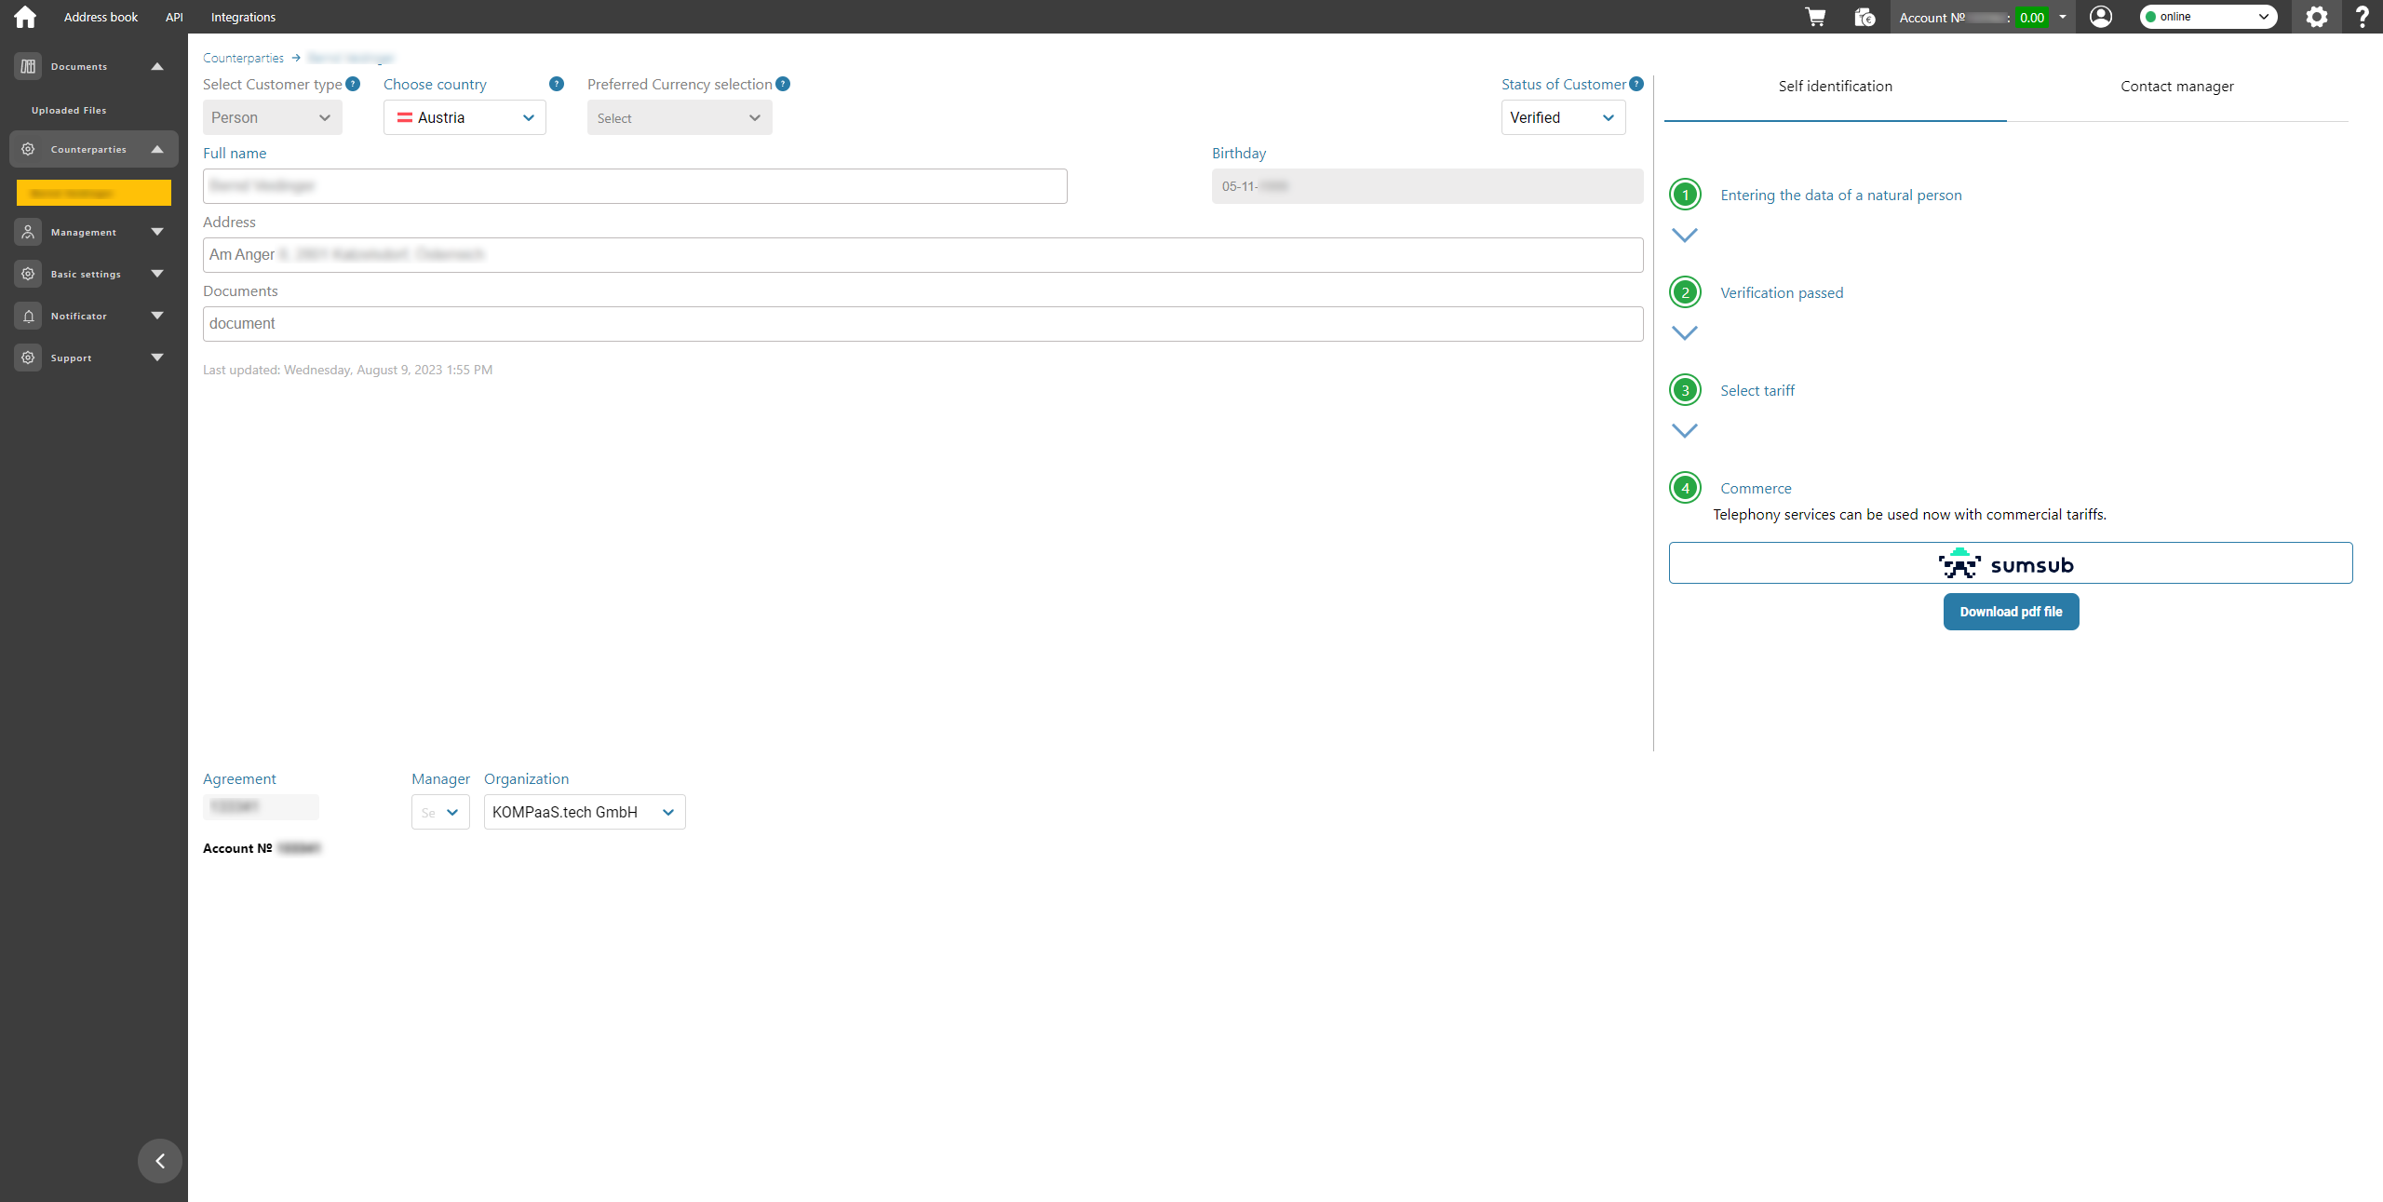Open the Organization dropdown KOMPaaS.tech GmbH
2383x1202 pixels.
click(x=584, y=812)
